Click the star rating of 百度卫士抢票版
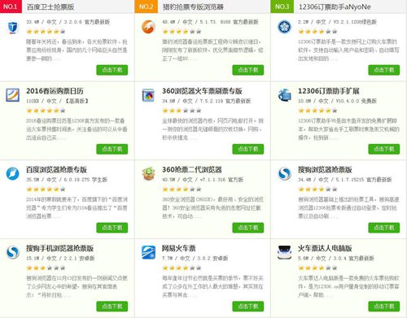The width and height of the screenshot is (407, 318). [x=46, y=32]
